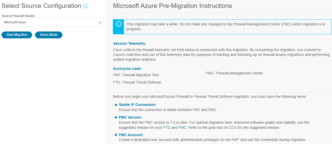This screenshot has width=332, height=144.
Task: Follow the FMC link in FMC Version paragraph
Action: (x=182, y=127)
